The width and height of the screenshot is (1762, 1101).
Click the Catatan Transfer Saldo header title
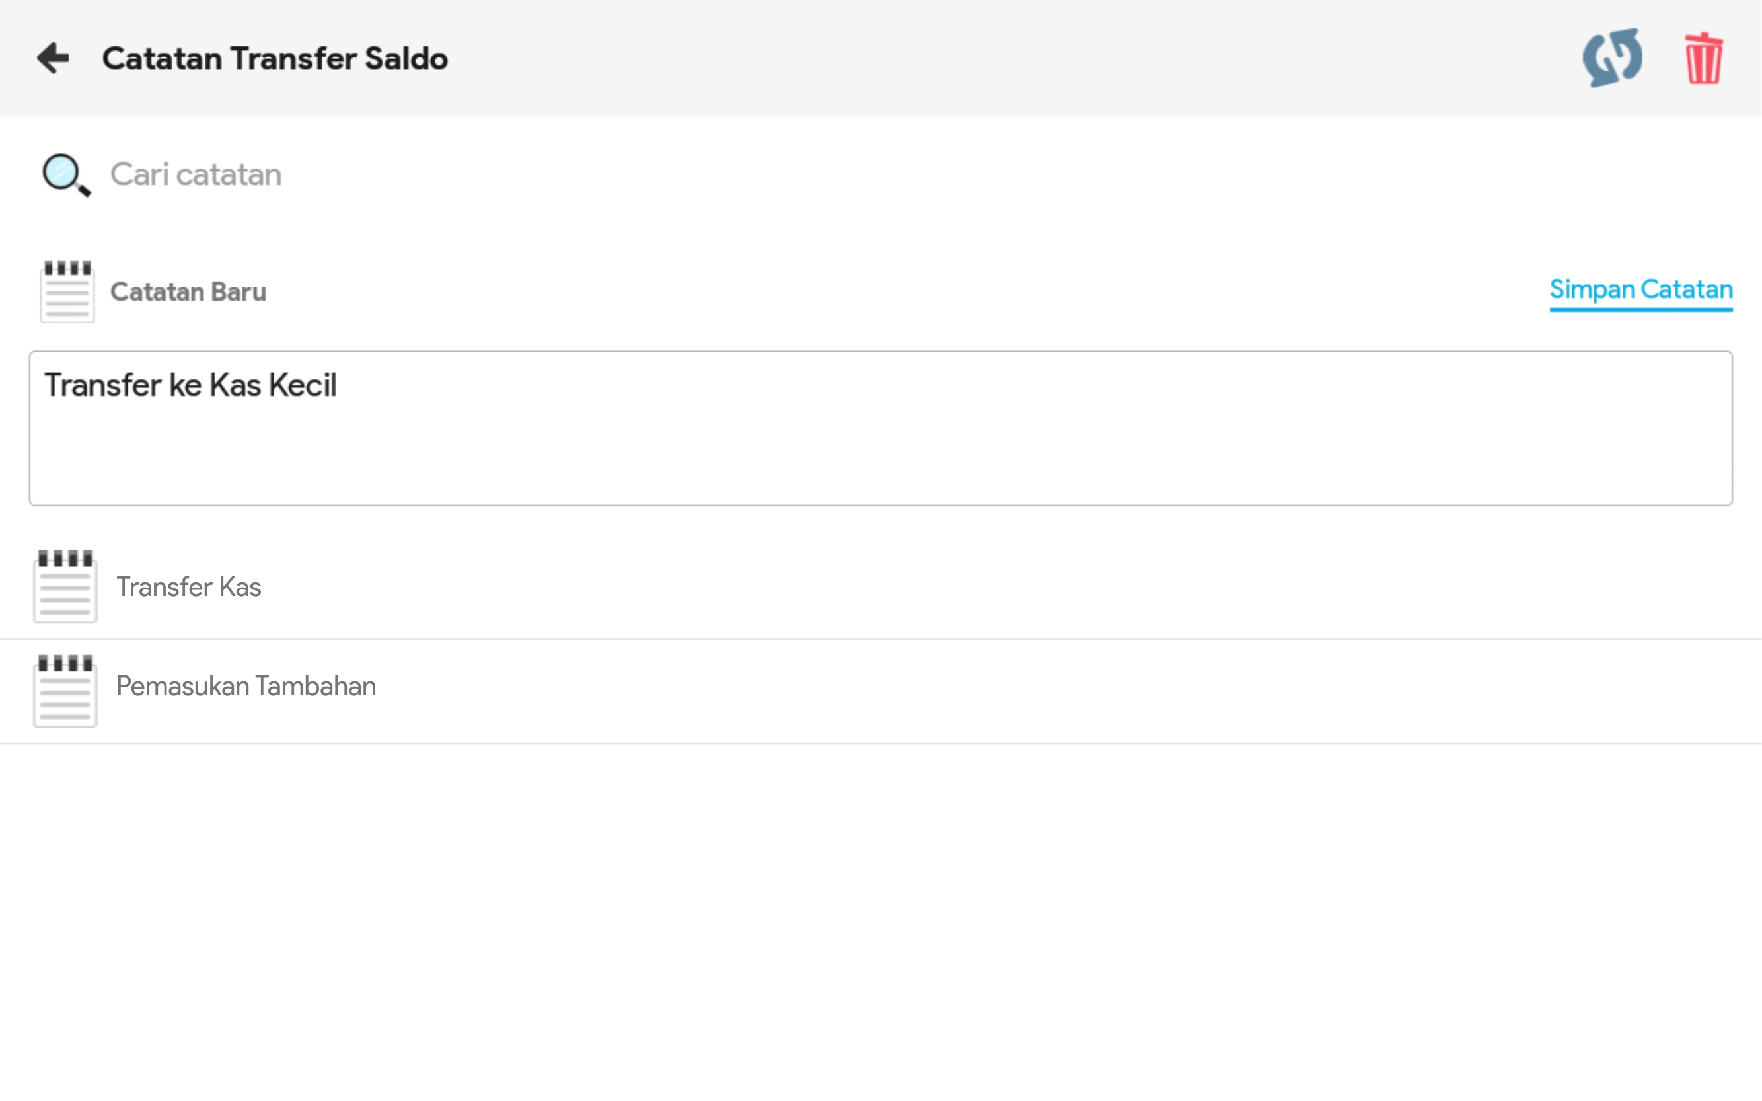click(274, 59)
